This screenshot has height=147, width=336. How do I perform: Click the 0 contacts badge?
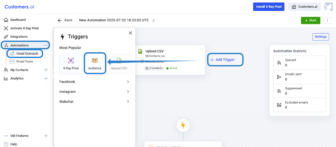coord(154,68)
